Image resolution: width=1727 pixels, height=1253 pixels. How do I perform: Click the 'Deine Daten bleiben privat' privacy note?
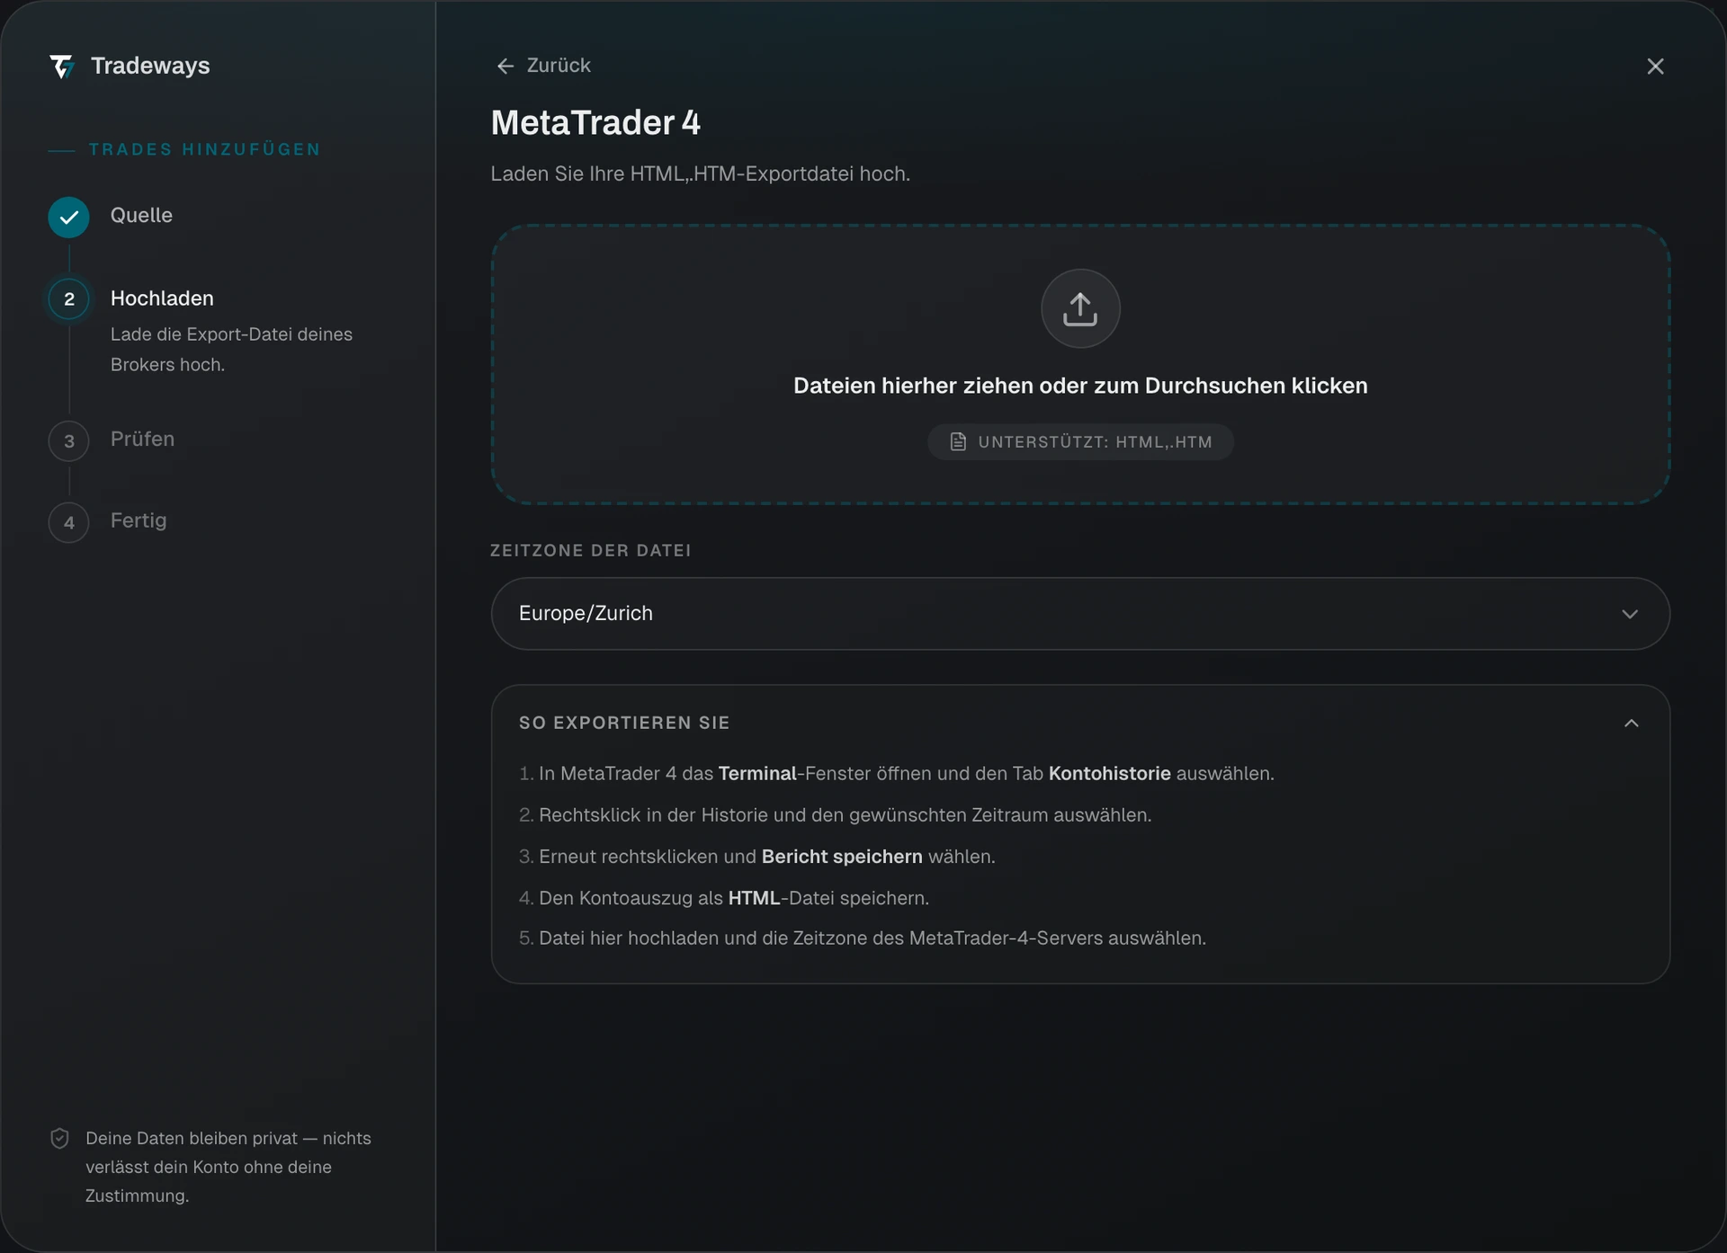coord(228,1168)
